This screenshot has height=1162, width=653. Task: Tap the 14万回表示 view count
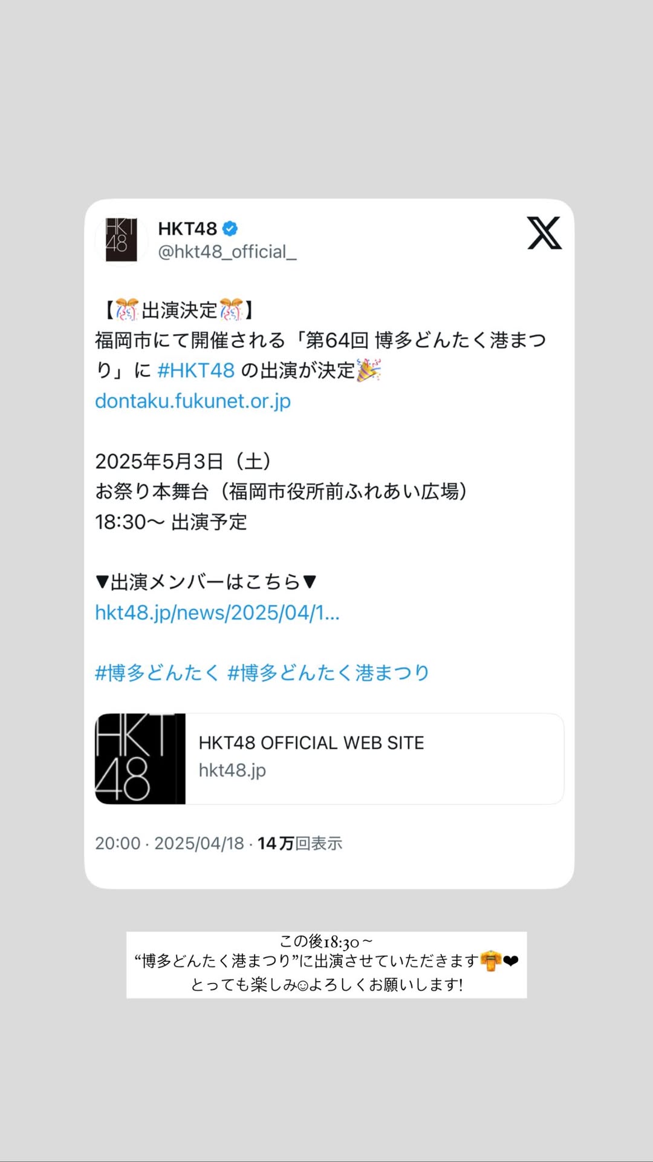(x=300, y=844)
